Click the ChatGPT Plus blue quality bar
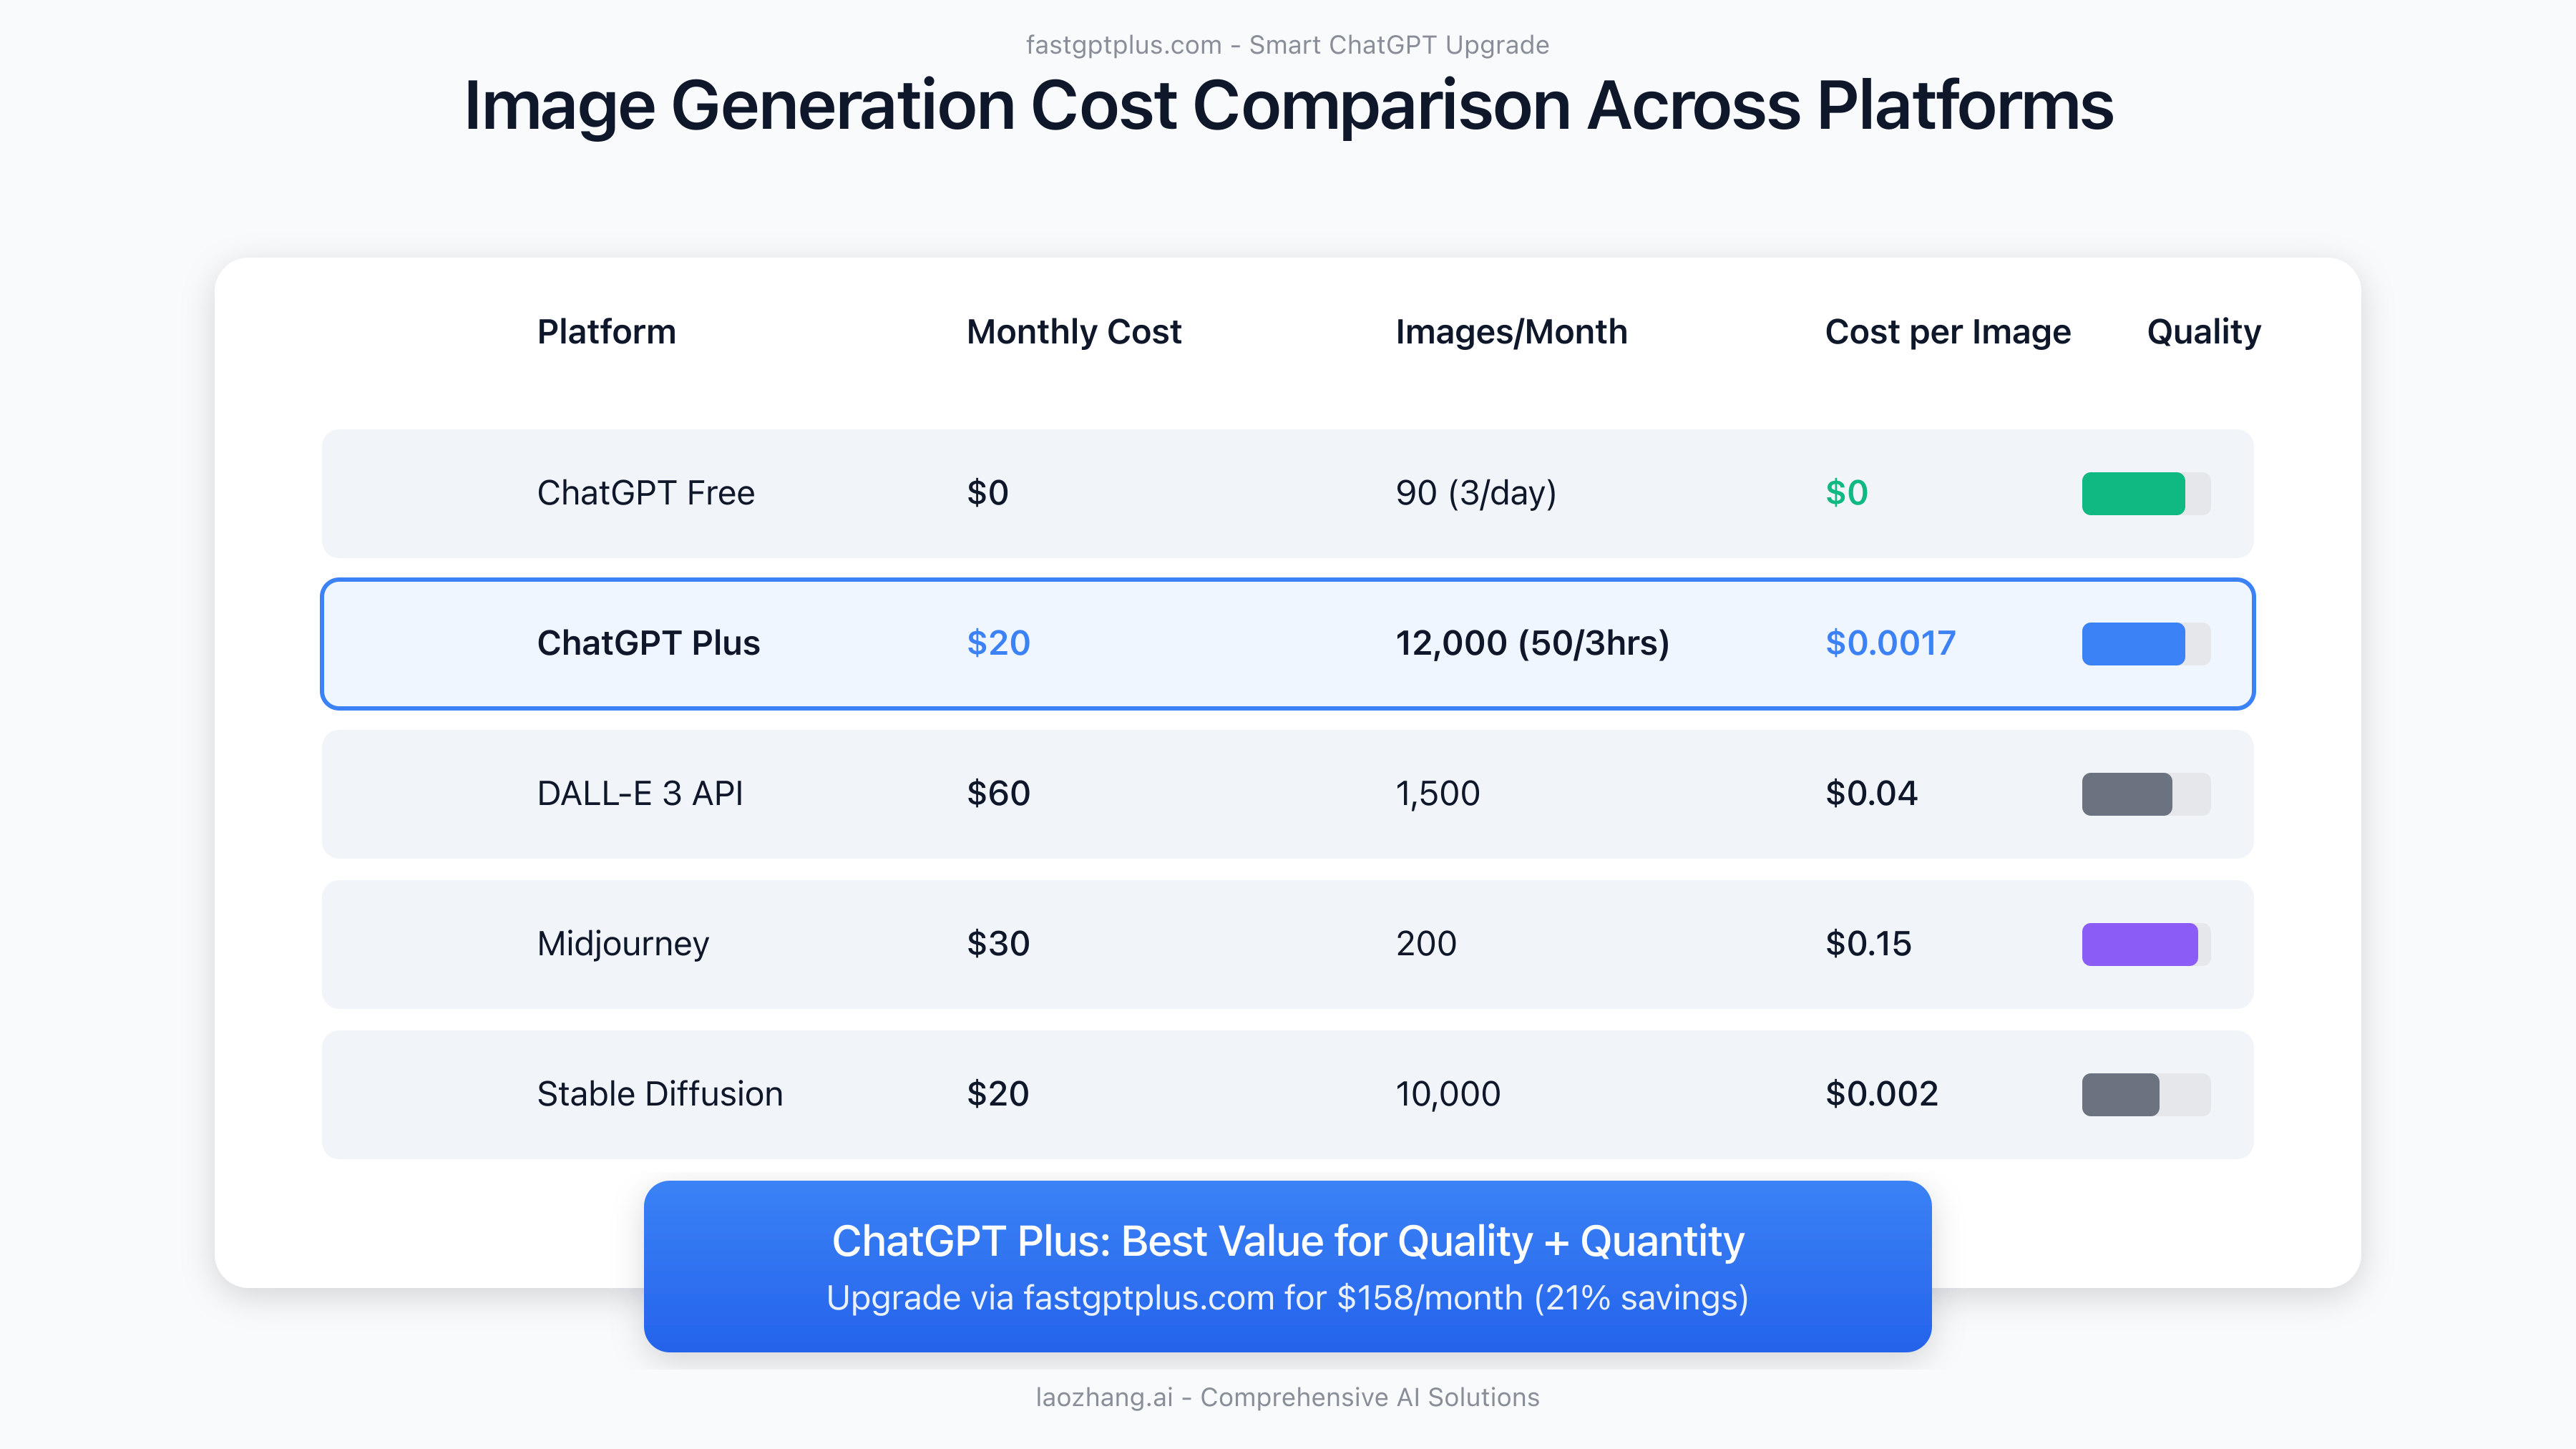This screenshot has width=2576, height=1449. 2146,643
